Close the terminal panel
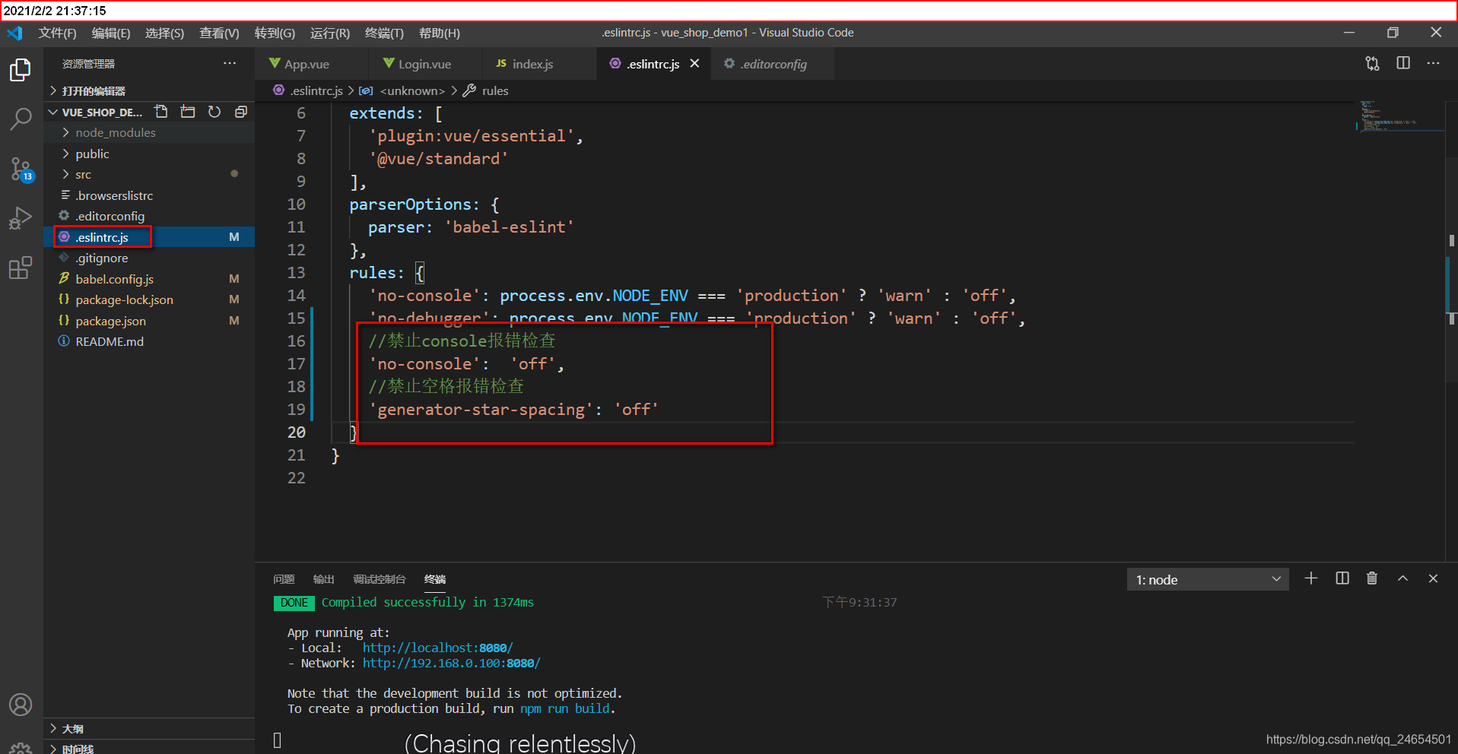The image size is (1458, 754). pos(1434,579)
